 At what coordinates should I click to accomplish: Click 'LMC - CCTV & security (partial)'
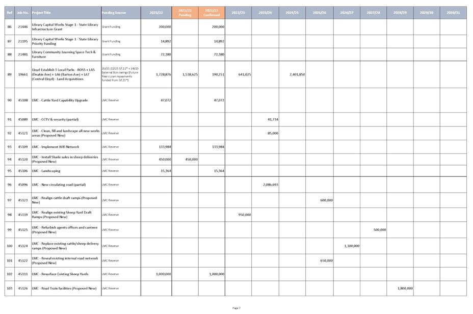click(55, 119)
